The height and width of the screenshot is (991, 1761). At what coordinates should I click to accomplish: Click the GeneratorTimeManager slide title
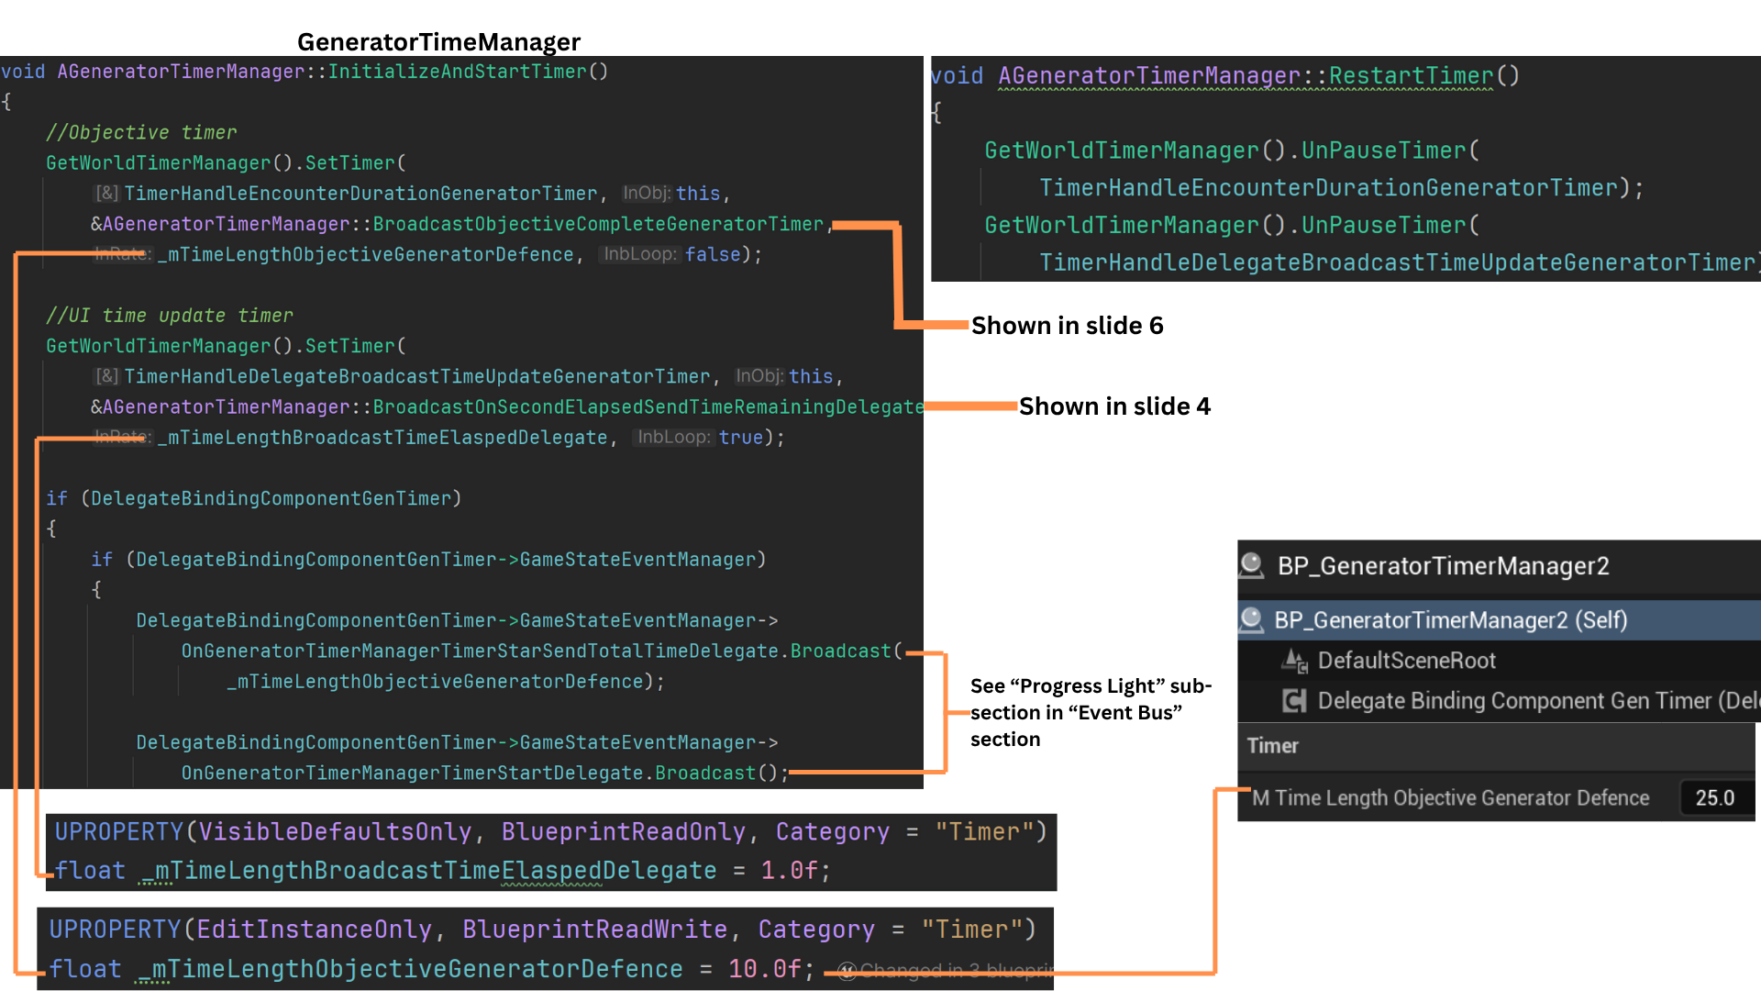[438, 42]
